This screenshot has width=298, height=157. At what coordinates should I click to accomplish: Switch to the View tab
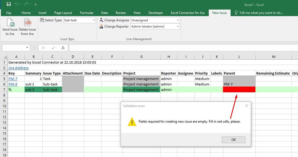pos(137,13)
